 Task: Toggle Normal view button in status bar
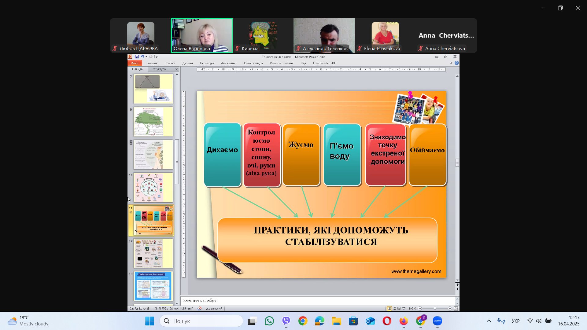pos(389,309)
